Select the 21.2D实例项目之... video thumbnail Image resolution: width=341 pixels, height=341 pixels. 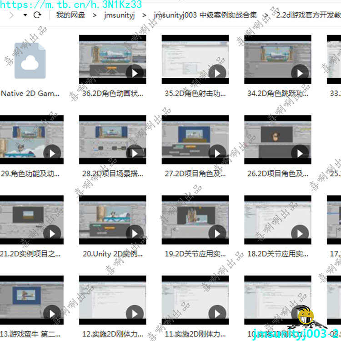(32, 220)
